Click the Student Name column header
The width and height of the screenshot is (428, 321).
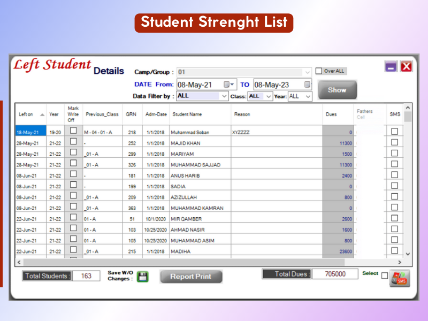click(x=186, y=114)
